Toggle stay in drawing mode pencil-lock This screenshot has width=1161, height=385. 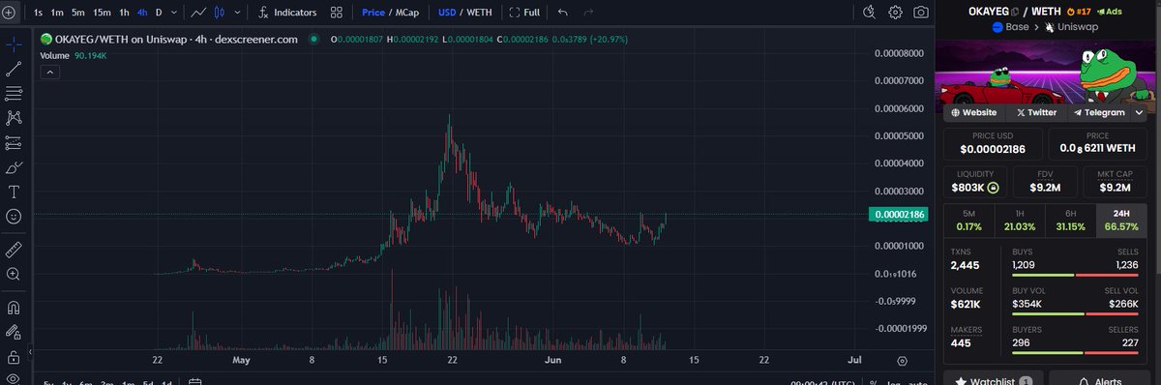point(14,333)
